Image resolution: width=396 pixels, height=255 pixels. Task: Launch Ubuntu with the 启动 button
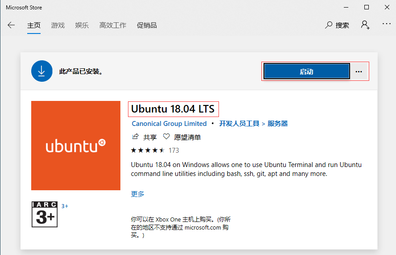(307, 71)
